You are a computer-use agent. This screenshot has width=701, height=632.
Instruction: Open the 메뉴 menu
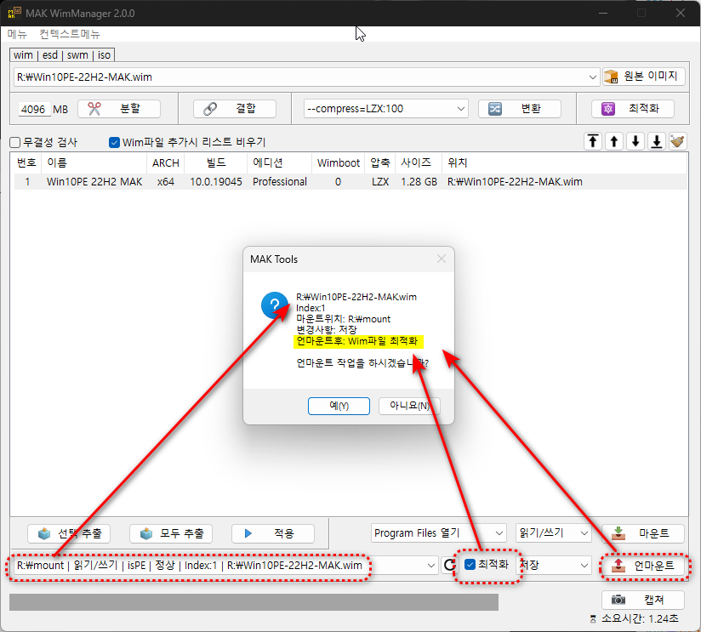(17, 34)
